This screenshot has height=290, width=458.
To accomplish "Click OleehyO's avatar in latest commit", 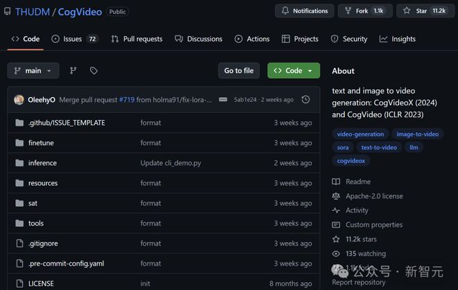I will (x=19, y=100).
